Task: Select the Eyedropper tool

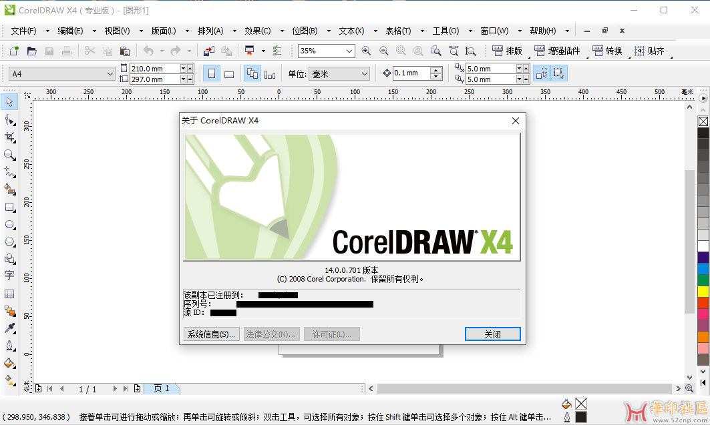Action: pyautogui.click(x=9, y=328)
